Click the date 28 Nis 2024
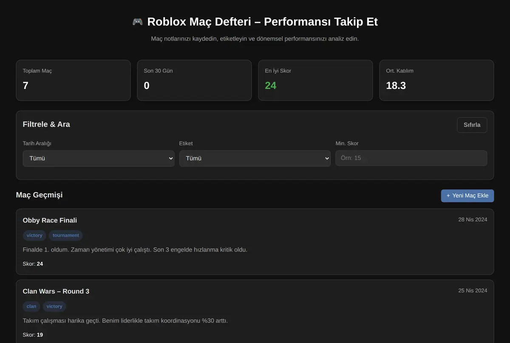 coord(473,220)
